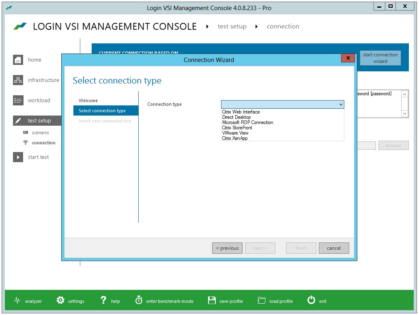The height and width of the screenshot is (315, 419).
Task: Open the Connection type dropdown
Action: [x=282, y=104]
